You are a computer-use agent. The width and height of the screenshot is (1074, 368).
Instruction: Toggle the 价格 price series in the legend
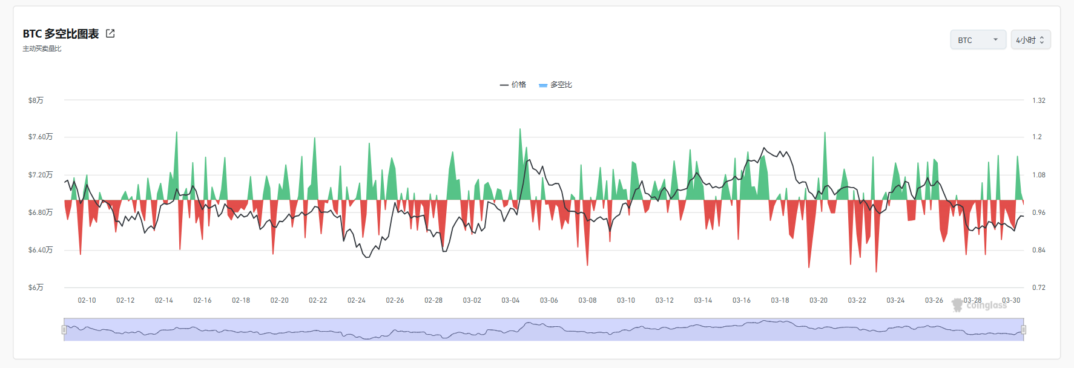(513, 85)
